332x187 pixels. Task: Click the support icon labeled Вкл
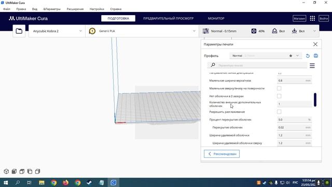click(x=274, y=31)
